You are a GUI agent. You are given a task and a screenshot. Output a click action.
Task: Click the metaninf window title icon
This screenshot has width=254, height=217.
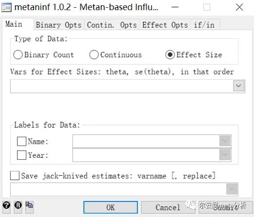[6, 7]
